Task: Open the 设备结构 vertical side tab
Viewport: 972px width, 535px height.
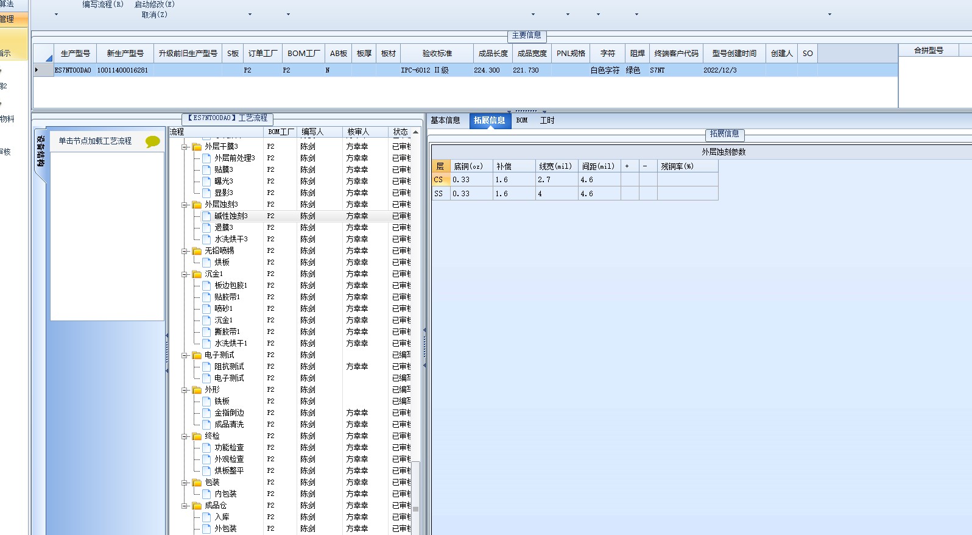Action: pyautogui.click(x=40, y=151)
